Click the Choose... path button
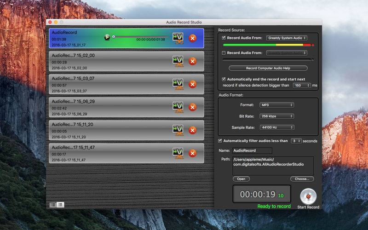 coord(302,179)
